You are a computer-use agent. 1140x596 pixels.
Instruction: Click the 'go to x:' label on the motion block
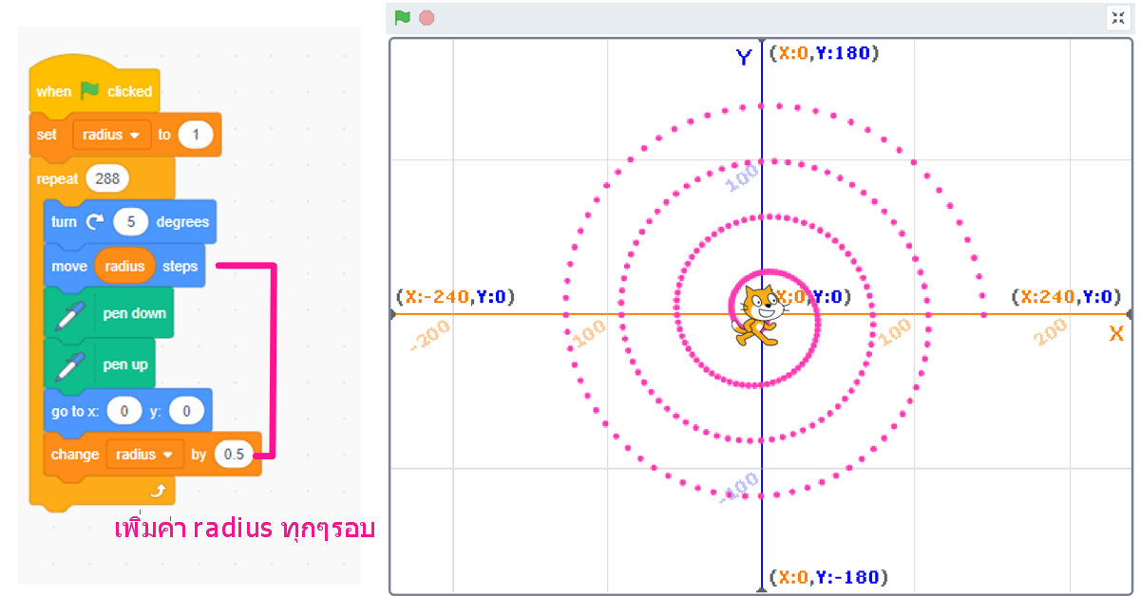tap(75, 411)
